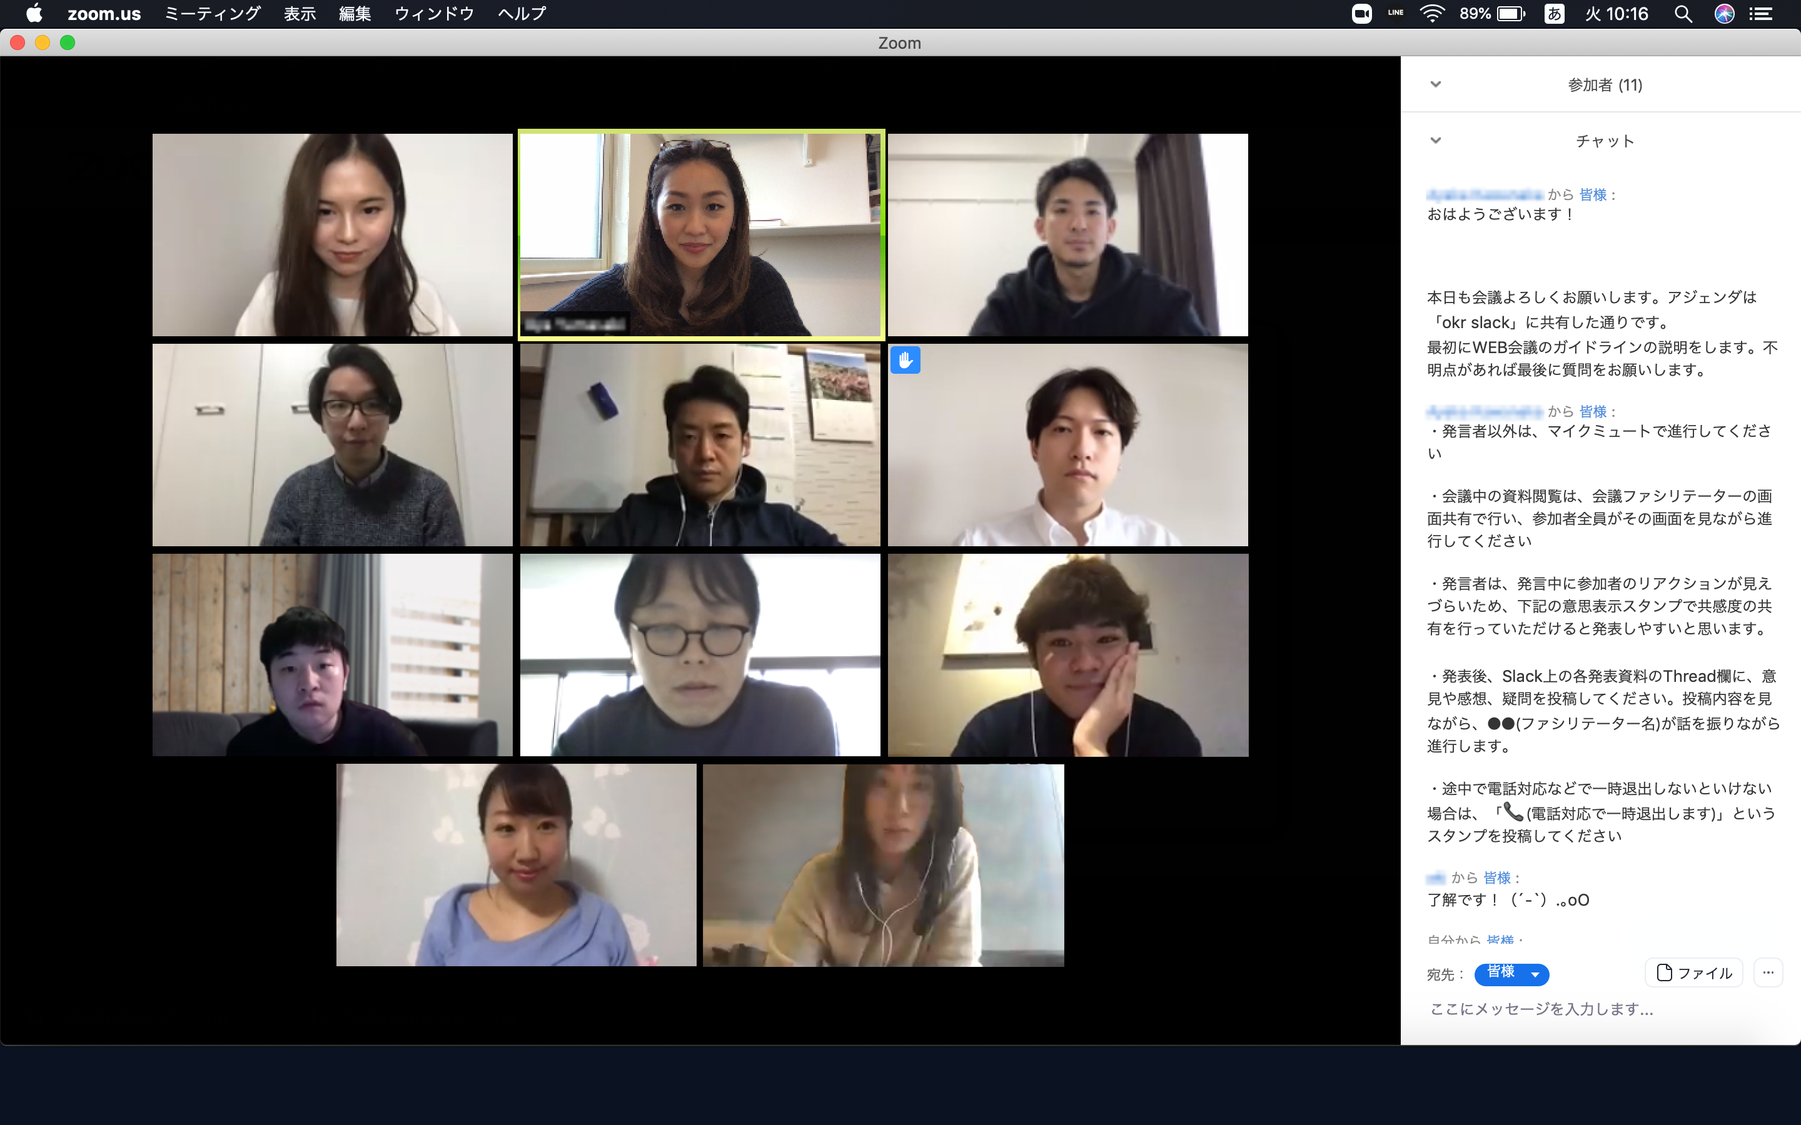
Task: Click the Zoom meeting participants icon
Action: coord(1435,84)
